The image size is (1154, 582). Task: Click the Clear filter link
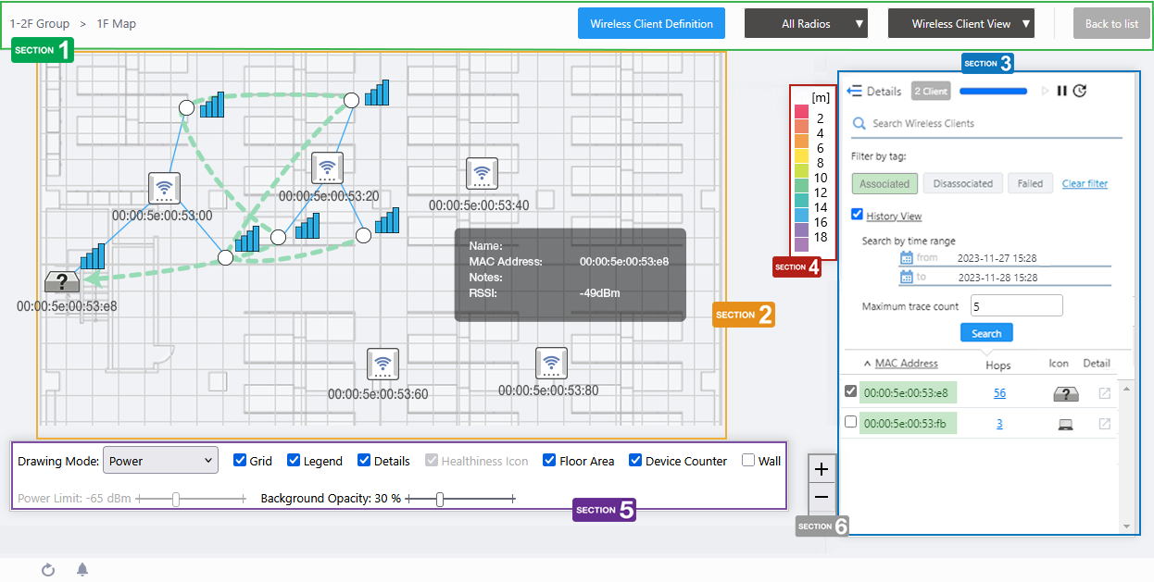pyautogui.click(x=1085, y=183)
